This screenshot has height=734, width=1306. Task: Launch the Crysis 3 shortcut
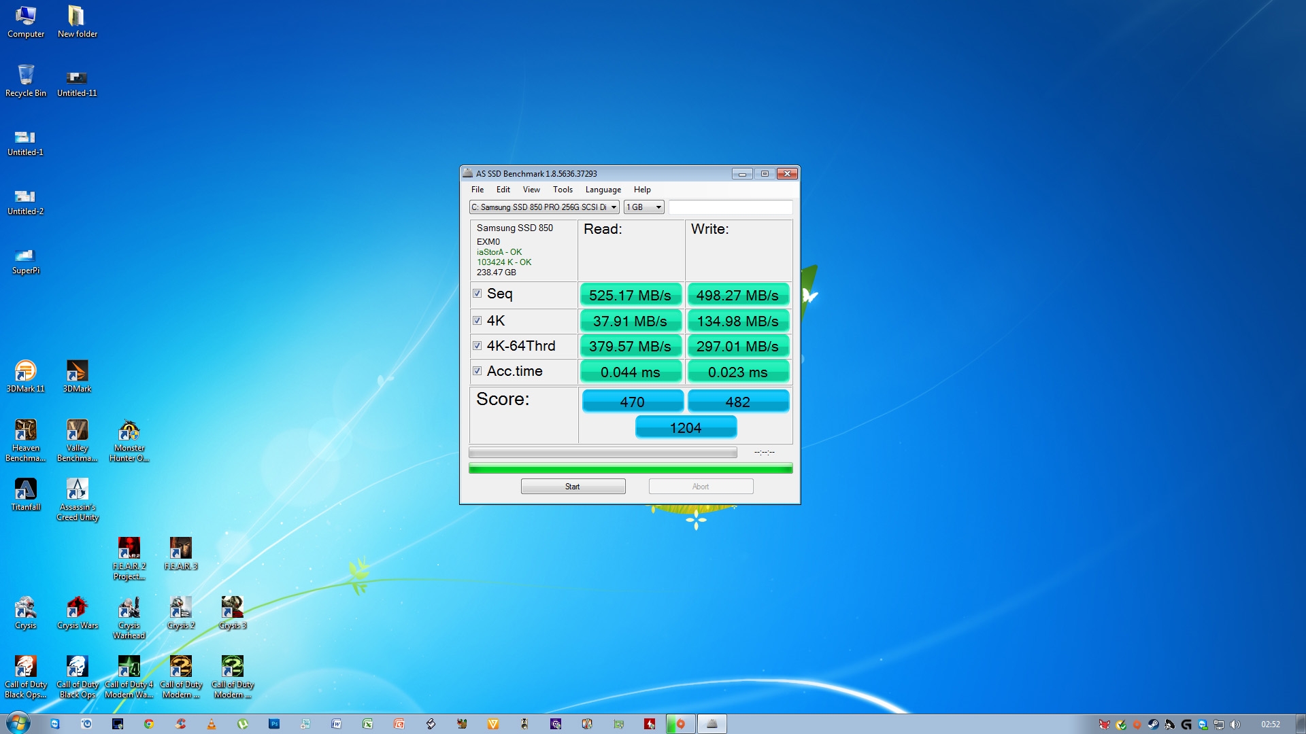[232, 612]
